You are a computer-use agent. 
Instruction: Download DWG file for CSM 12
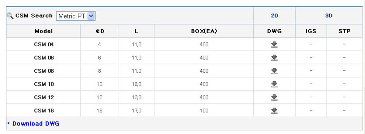[x=274, y=97]
